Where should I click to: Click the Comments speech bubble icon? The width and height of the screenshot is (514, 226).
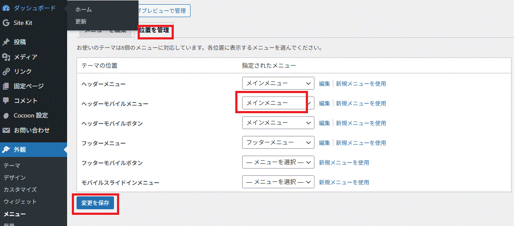click(6, 101)
